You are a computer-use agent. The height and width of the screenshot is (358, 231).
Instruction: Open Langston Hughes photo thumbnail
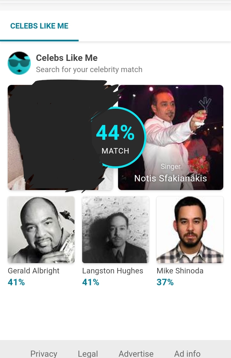(x=116, y=230)
